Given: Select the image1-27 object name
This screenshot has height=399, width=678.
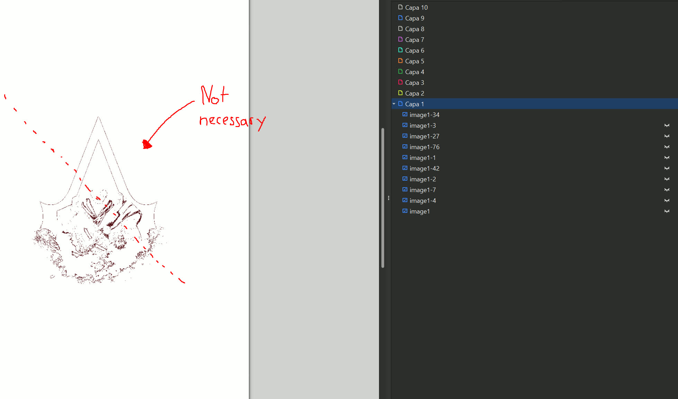Looking at the screenshot, I should click(425, 136).
